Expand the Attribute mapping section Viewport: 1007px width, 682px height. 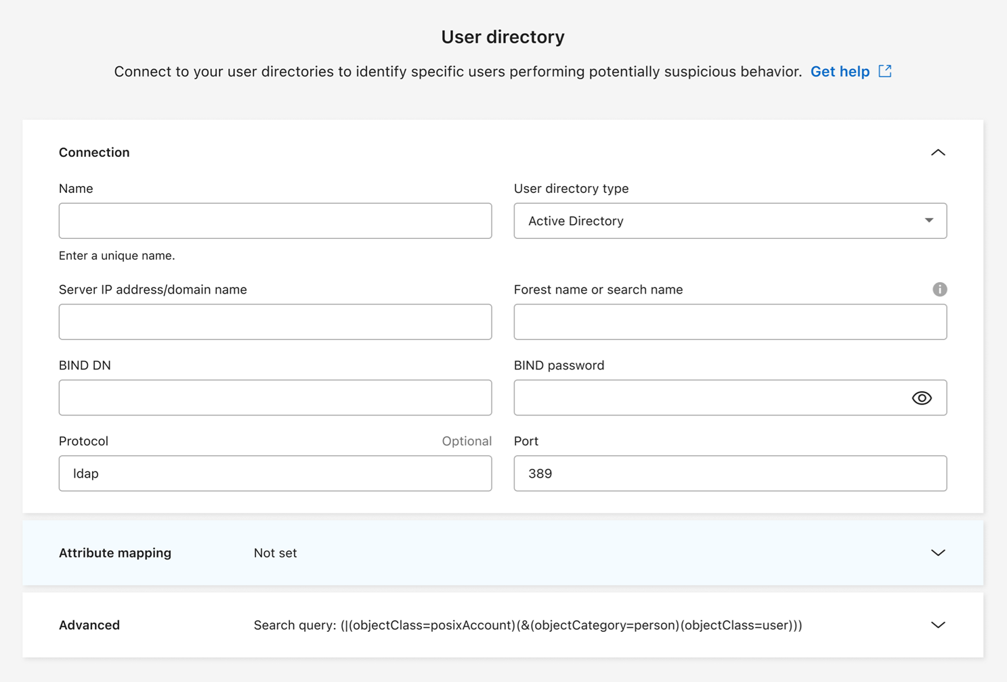[x=937, y=553]
